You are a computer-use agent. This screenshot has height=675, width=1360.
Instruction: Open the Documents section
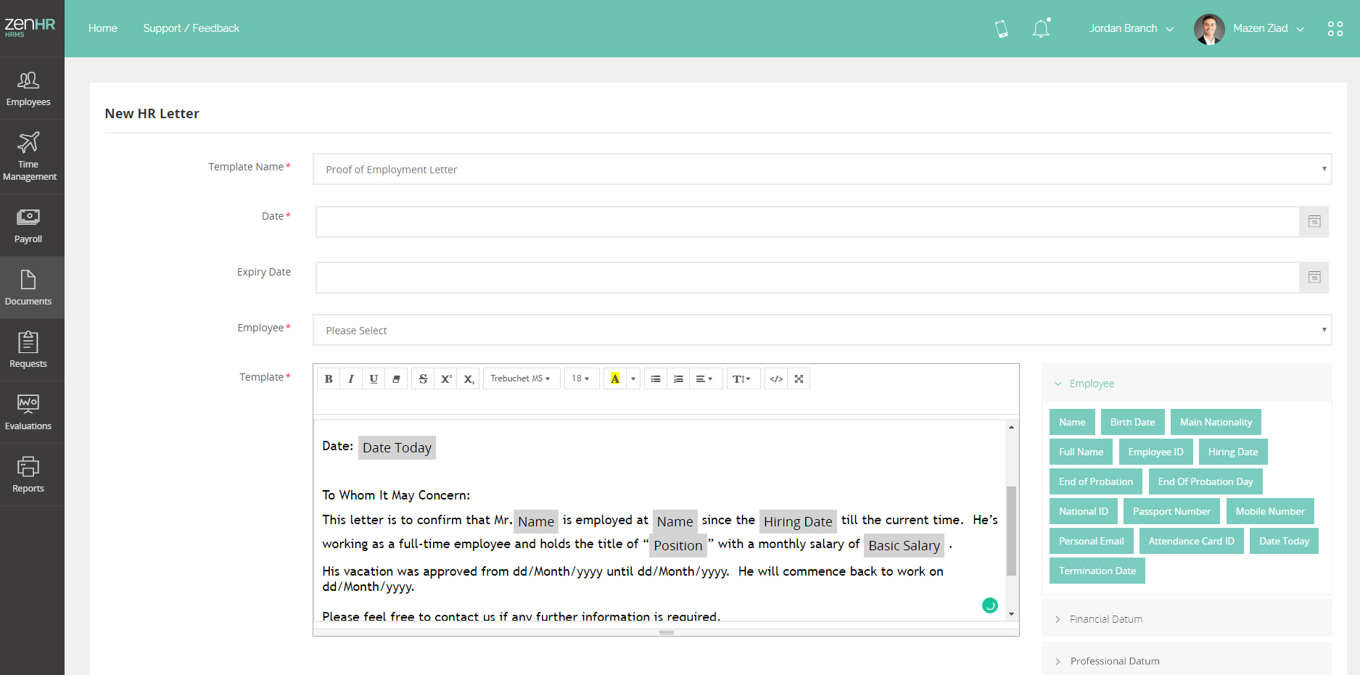28,288
